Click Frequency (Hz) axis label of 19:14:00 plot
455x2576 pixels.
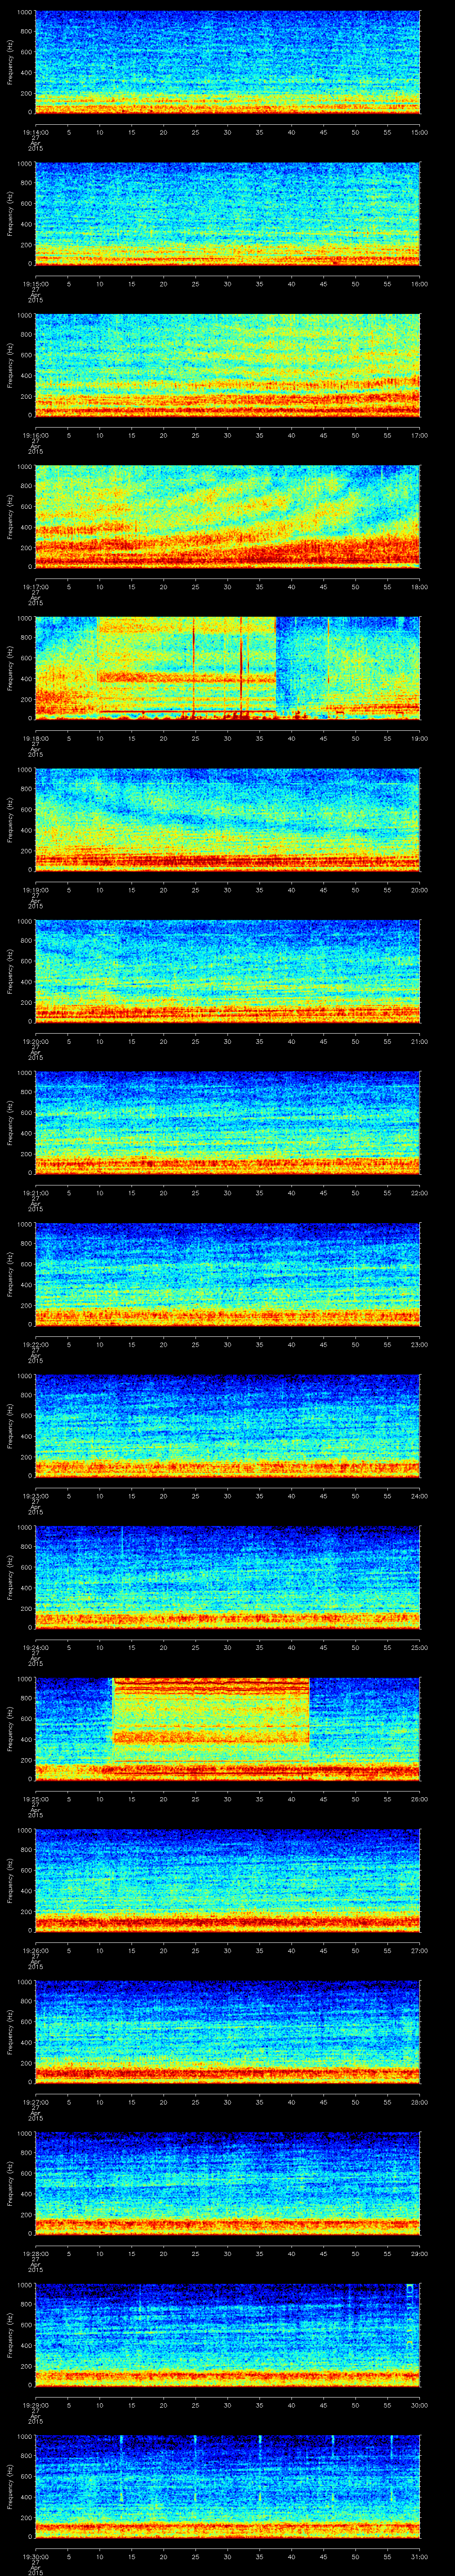pyautogui.click(x=10, y=62)
